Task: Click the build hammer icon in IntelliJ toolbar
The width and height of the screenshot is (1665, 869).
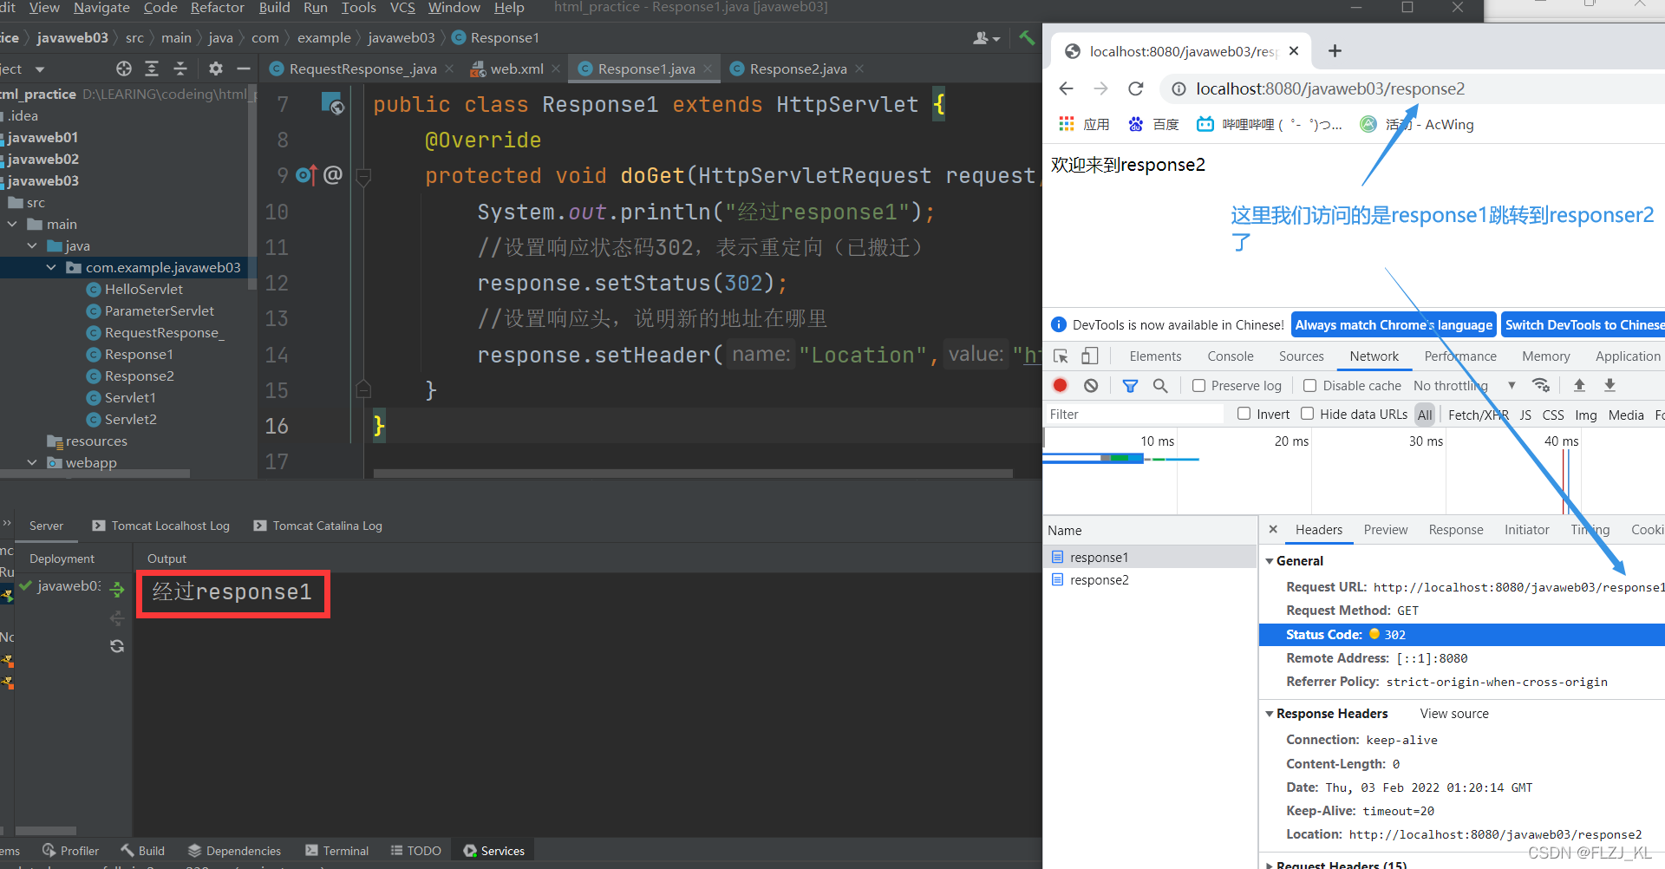Action: (1027, 37)
